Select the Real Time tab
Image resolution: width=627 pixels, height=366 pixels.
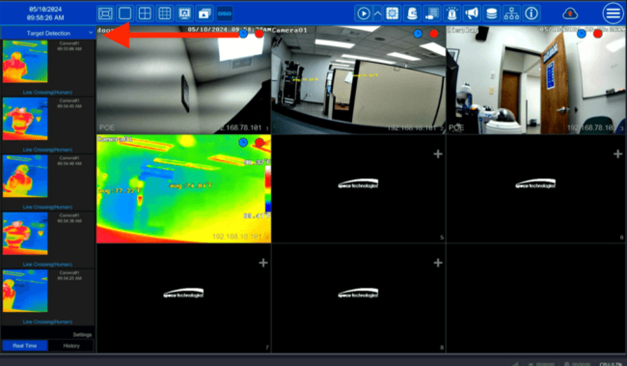(25, 346)
